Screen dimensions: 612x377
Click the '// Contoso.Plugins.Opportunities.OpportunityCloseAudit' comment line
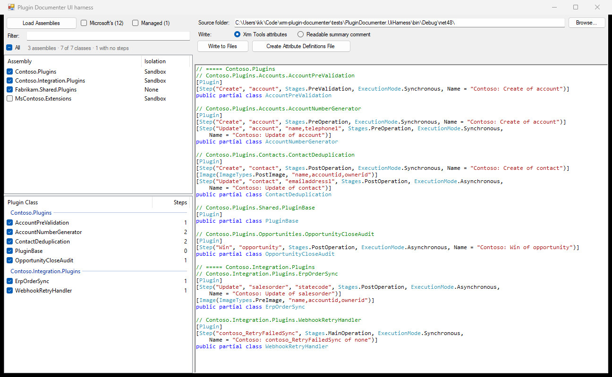point(285,234)
